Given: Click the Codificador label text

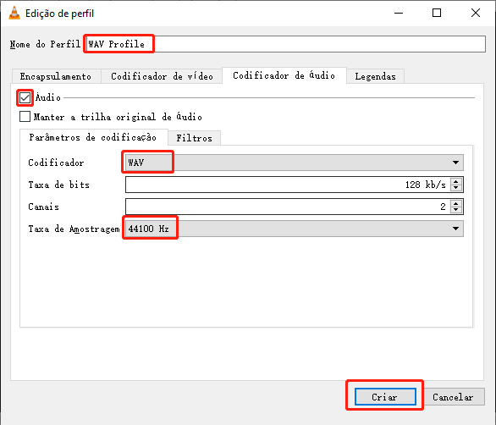Looking at the screenshot, I should click(56, 163).
